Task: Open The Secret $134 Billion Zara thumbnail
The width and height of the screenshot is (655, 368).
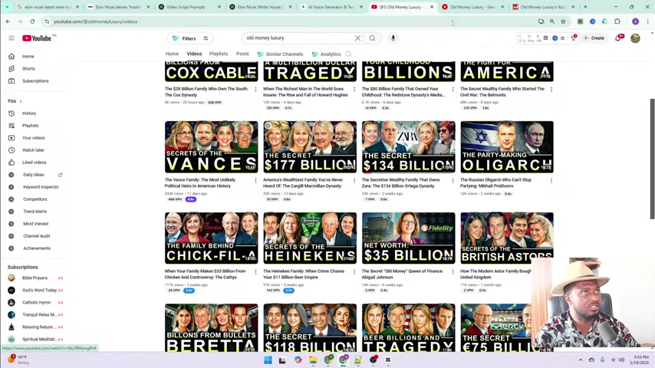Action: 409,147
